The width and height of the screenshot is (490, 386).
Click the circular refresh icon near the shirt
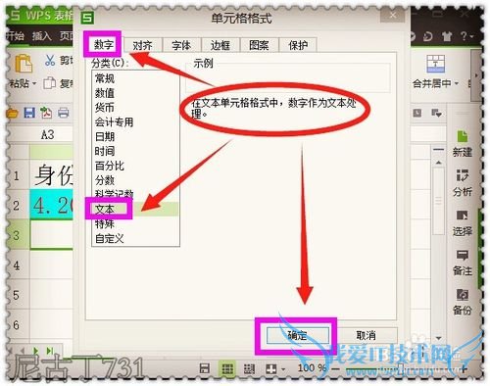pos(428,36)
